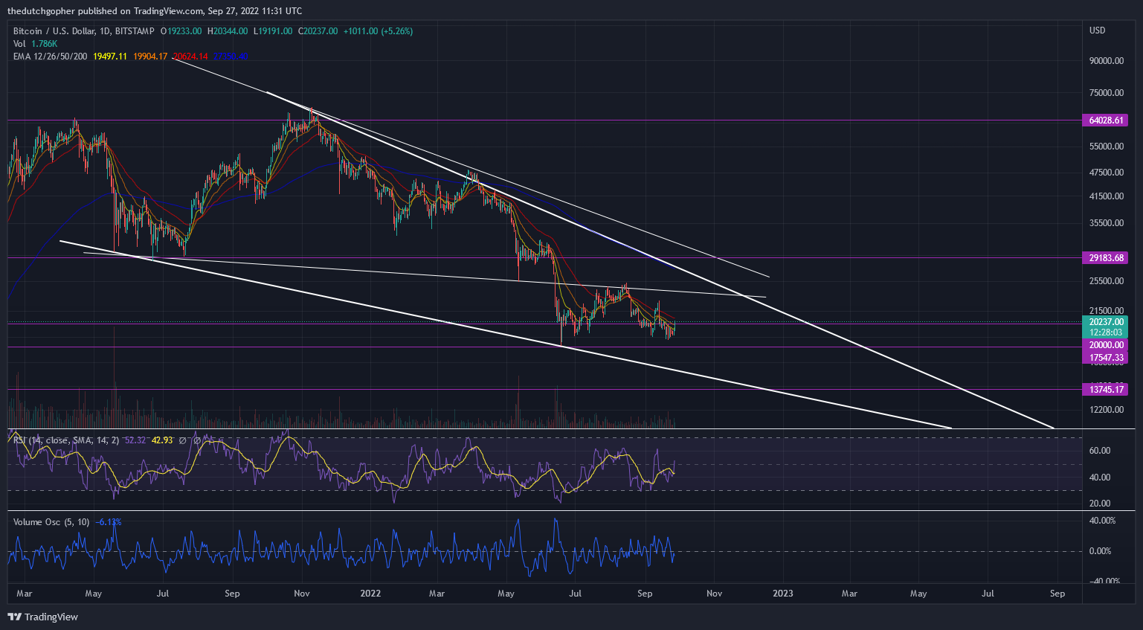The image size is (1143, 630).
Task: Select the open price value O19233.00
Action: [x=181, y=31]
